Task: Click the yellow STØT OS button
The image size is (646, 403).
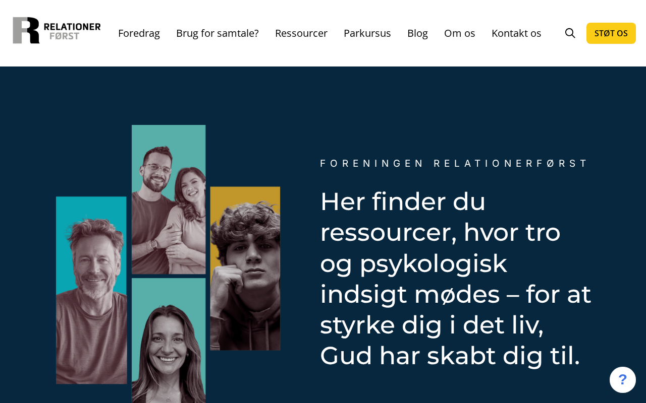Action: (x=611, y=33)
